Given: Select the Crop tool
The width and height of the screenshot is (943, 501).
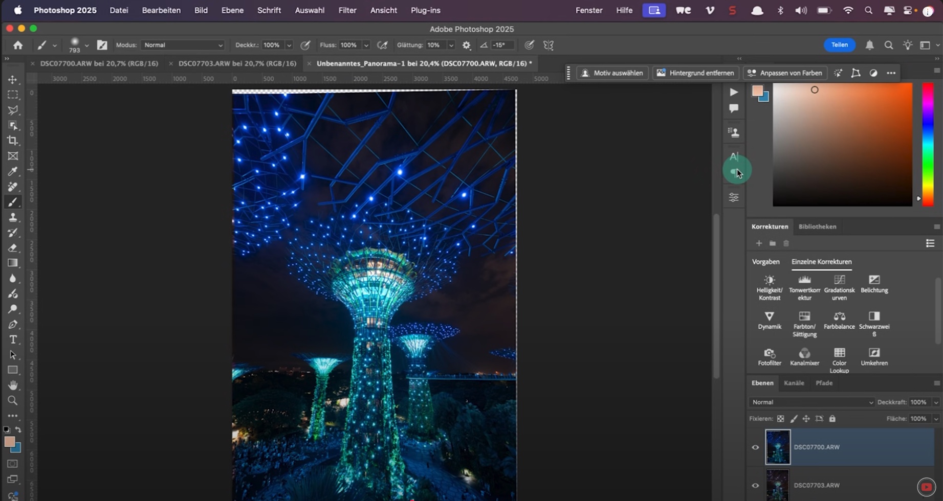Looking at the screenshot, I should [13, 141].
